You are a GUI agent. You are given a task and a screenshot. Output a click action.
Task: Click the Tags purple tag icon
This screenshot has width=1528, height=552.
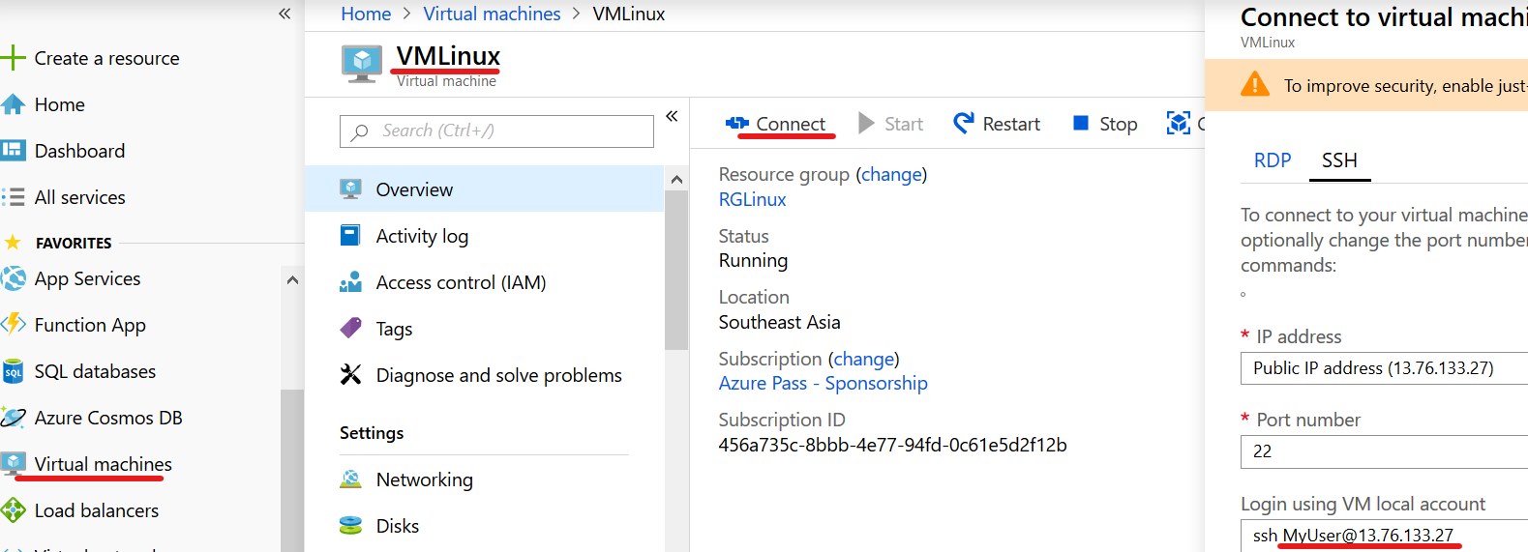click(x=350, y=328)
